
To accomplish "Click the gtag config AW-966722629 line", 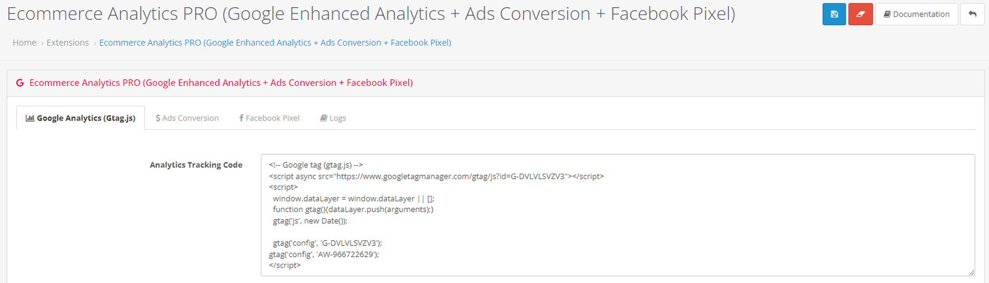I will click(324, 254).
